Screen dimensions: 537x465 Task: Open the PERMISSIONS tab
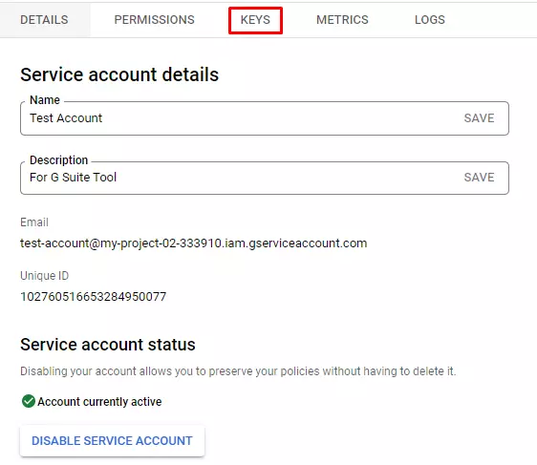pos(154,20)
